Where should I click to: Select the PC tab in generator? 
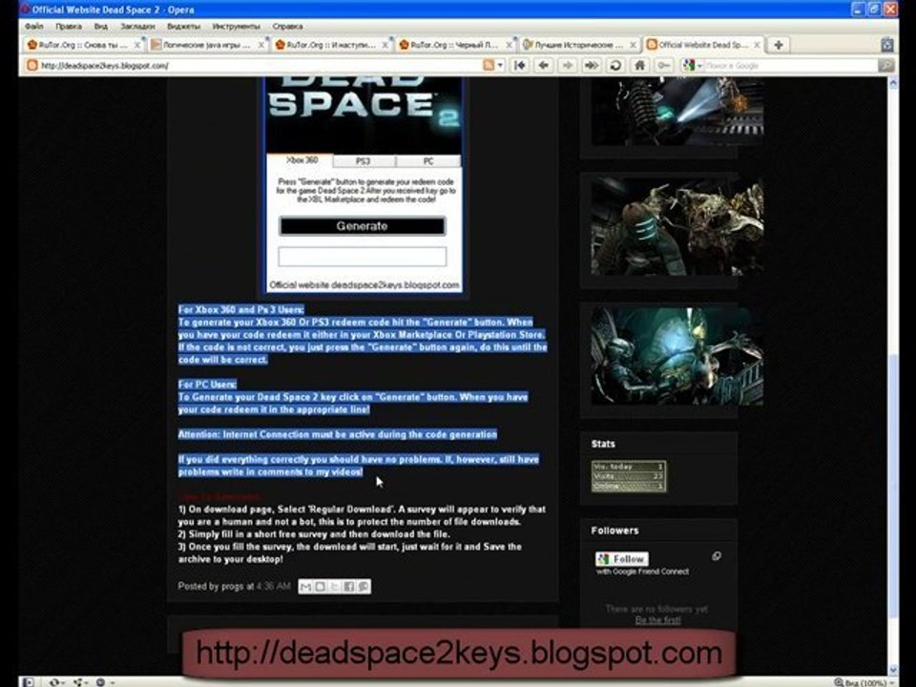click(x=428, y=160)
